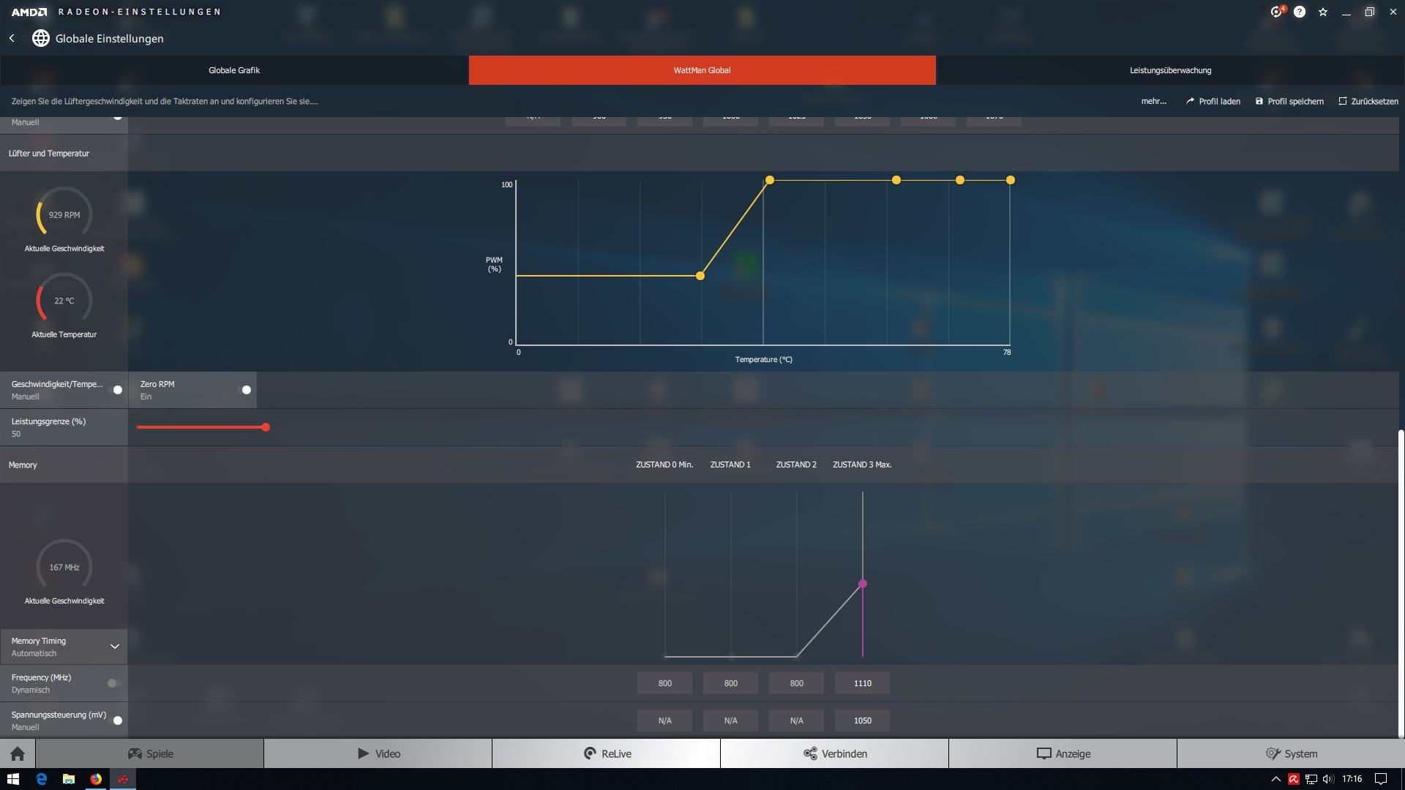1405x790 pixels.
Task: Select the fan curve point where 100% PWM begins
Action: (770, 180)
